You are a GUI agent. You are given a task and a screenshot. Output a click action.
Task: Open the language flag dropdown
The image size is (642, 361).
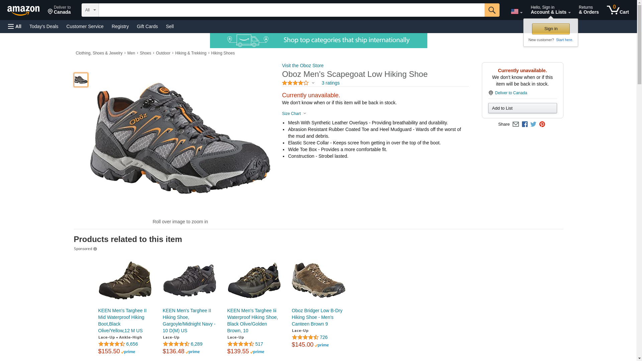click(516, 12)
